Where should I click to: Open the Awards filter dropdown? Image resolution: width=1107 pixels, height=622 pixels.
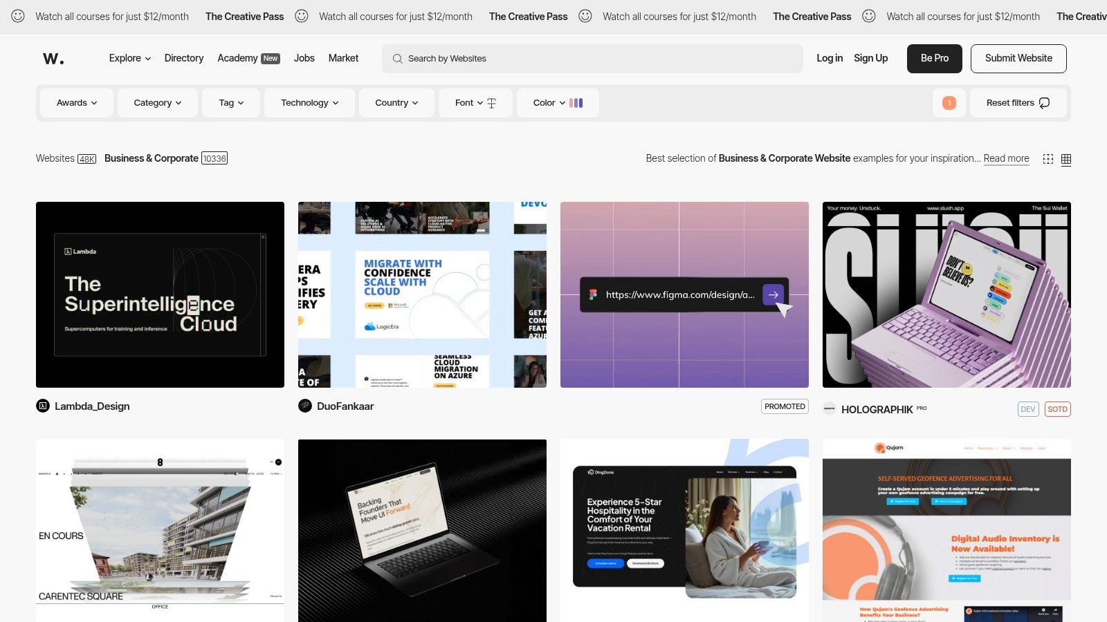pyautogui.click(x=76, y=102)
